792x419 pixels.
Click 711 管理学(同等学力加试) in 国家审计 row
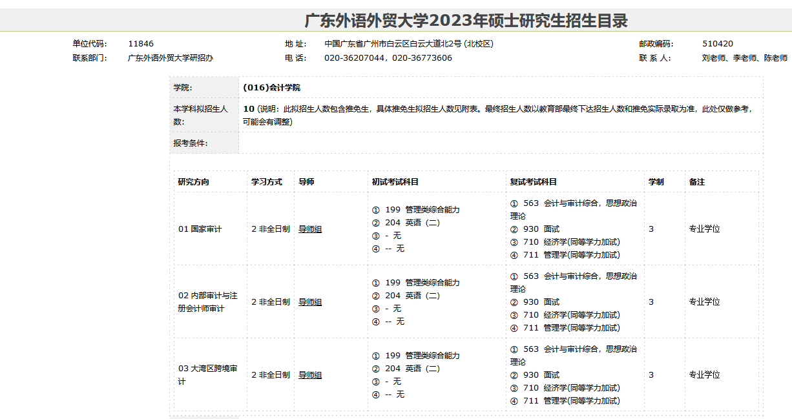point(565,255)
